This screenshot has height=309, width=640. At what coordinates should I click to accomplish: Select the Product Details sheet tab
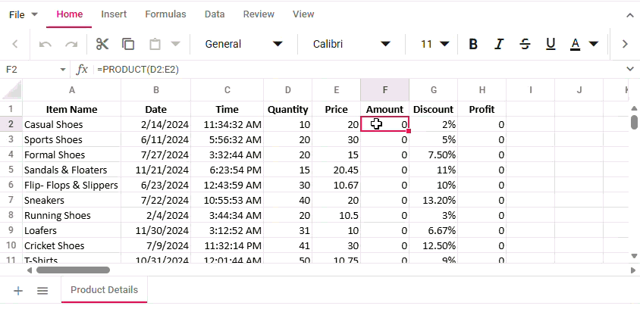[104, 290]
